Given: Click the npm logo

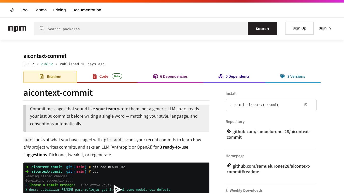Looking at the screenshot, I should coord(17,29).
